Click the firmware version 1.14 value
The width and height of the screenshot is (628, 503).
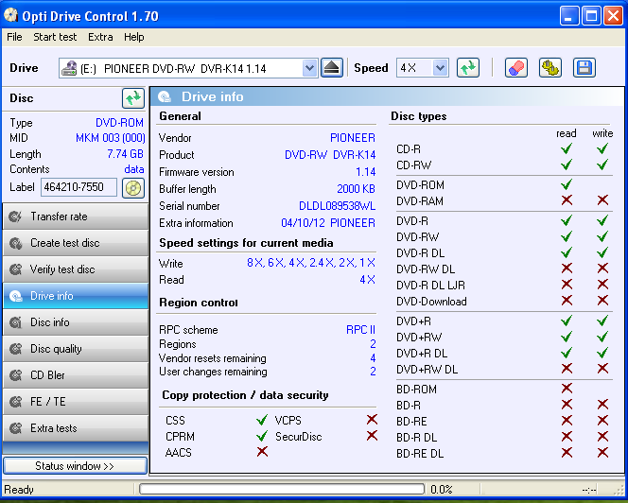click(365, 172)
